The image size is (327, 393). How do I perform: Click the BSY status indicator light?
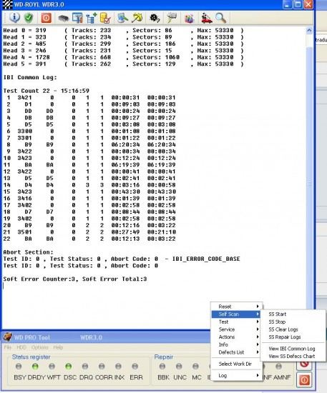pos(19,367)
